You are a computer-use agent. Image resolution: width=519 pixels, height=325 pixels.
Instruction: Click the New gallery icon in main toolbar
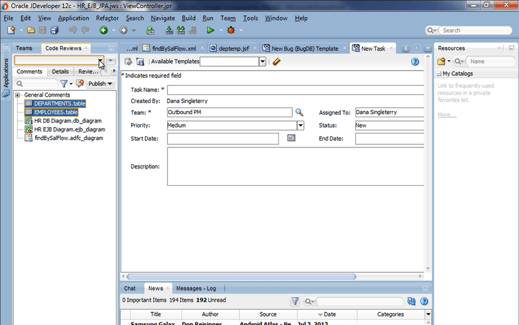point(11,30)
